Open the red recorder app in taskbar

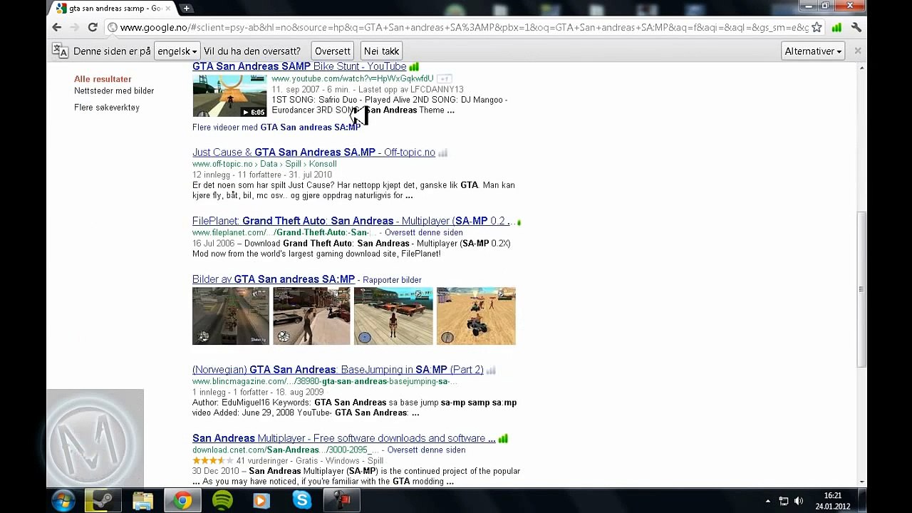click(342, 501)
